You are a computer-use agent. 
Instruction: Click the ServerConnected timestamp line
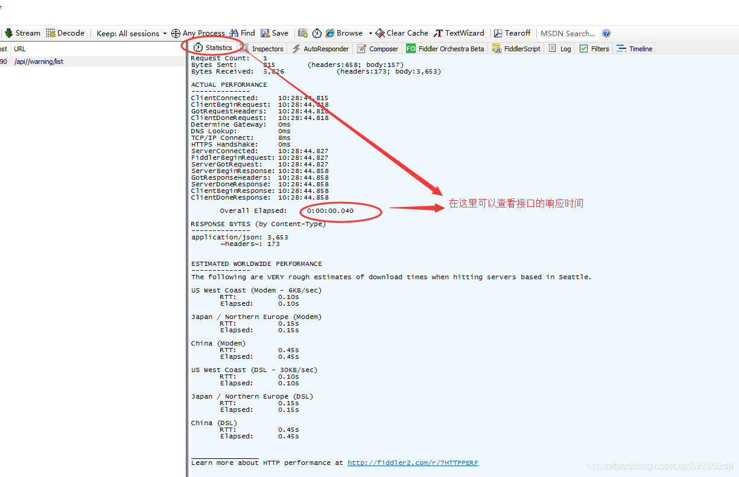260,151
